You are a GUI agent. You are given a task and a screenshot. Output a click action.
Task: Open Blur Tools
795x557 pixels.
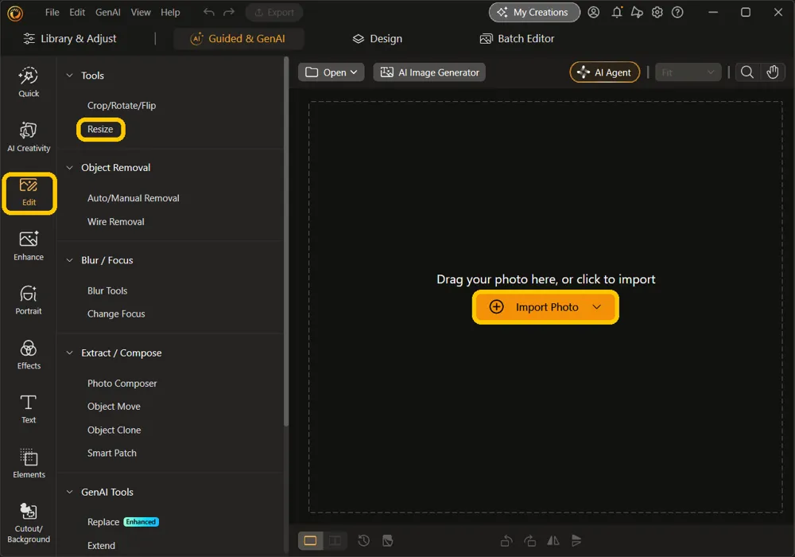click(x=107, y=290)
